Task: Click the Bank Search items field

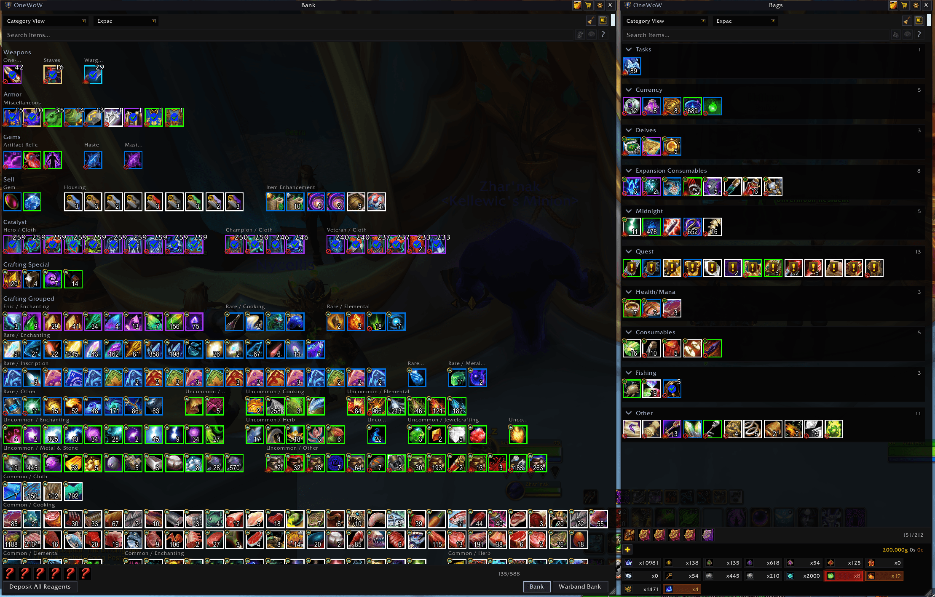Action: [288, 35]
